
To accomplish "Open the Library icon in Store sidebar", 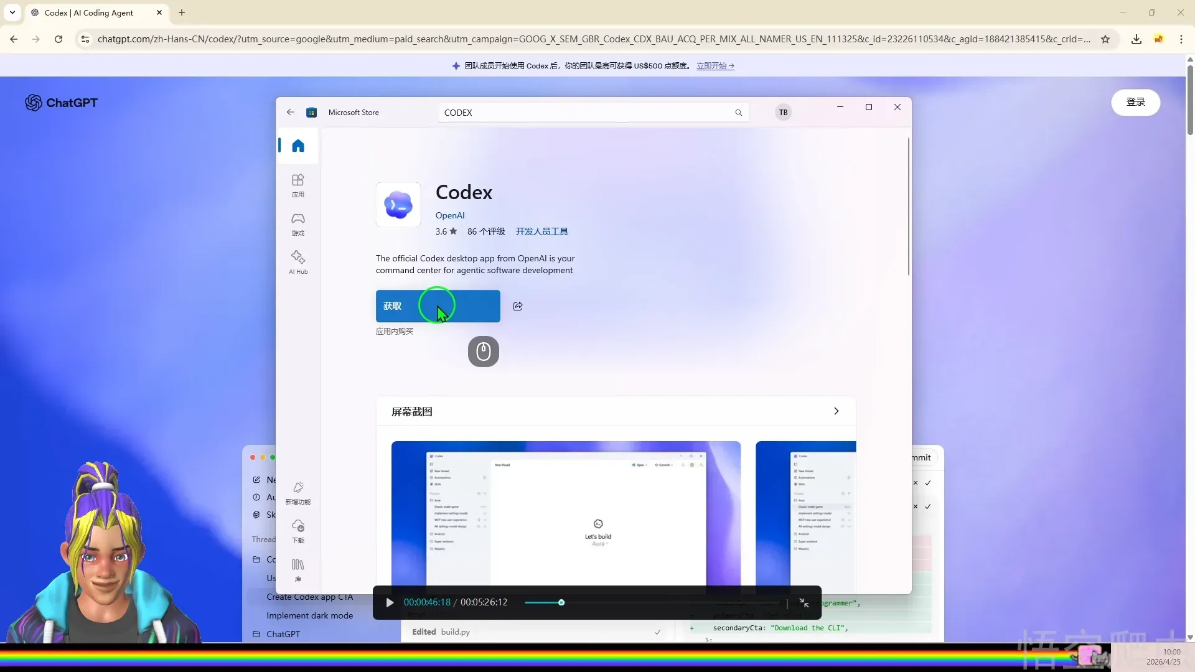I will tap(298, 569).
